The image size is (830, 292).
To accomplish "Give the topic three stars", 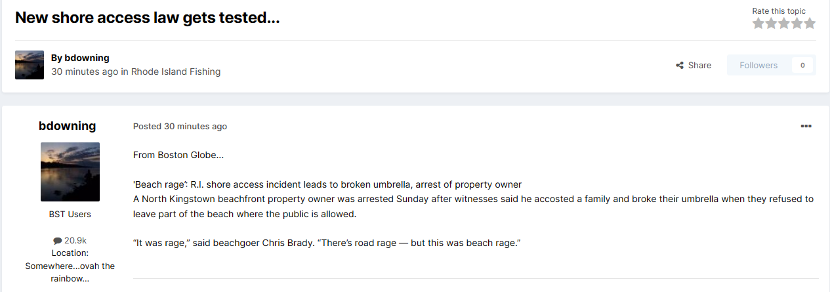I will (784, 24).
